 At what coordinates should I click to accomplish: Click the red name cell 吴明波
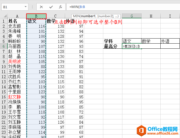click(x=17, y=61)
